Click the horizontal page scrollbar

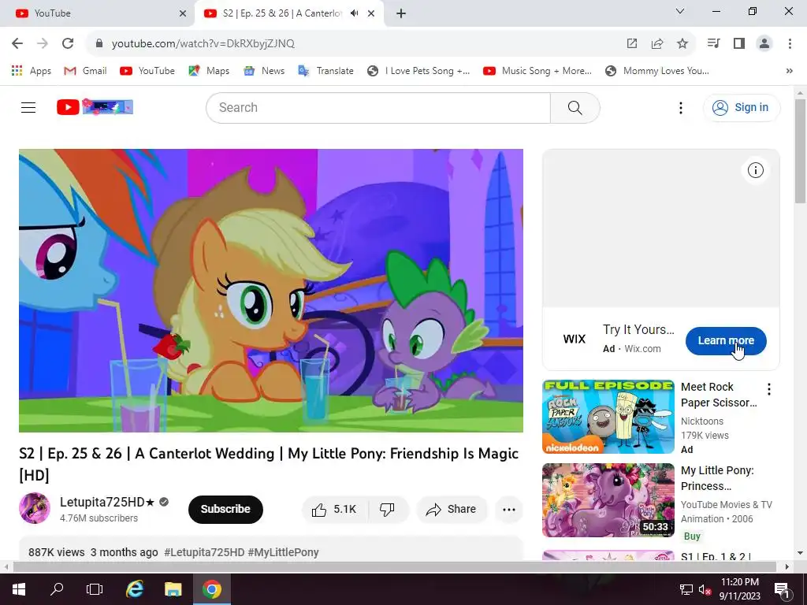coord(395,567)
